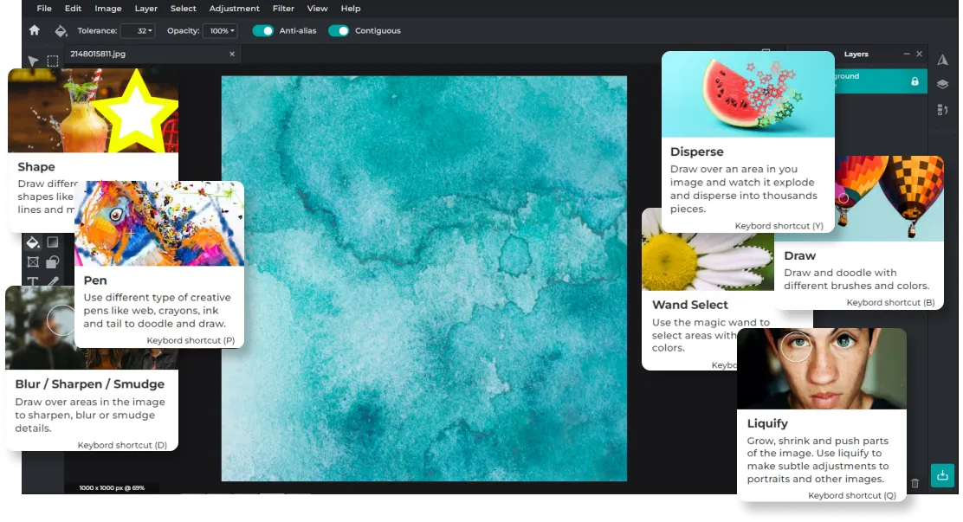Click the paint bucket icon in options bar

pyautogui.click(x=61, y=30)
